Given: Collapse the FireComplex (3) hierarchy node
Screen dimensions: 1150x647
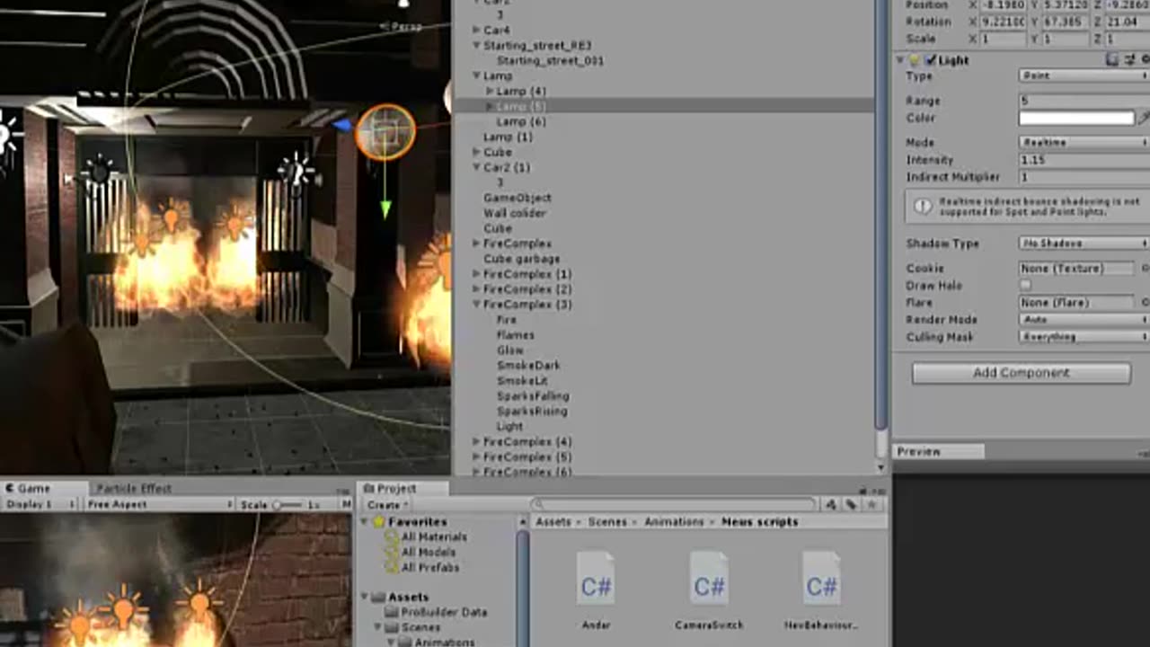Looking at the screenshot, I should (476, 305).
